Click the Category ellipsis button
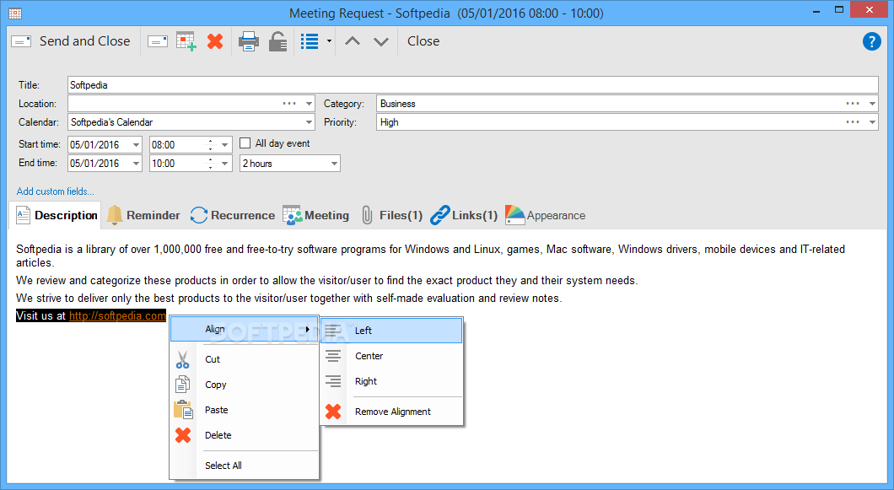This screenshot has width=894, height=490. pos(853,104)
